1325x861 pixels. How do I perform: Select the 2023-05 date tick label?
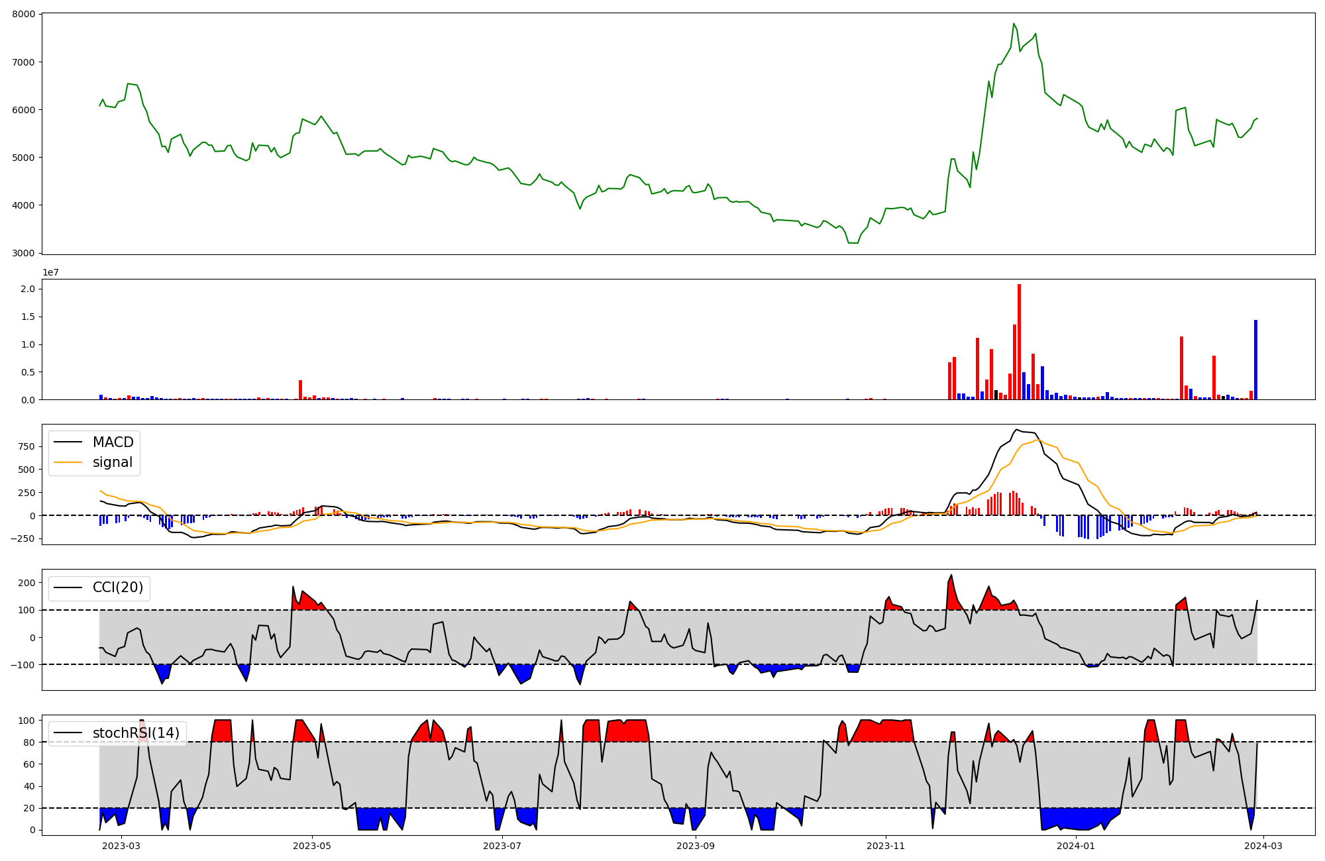pos(312,846)
